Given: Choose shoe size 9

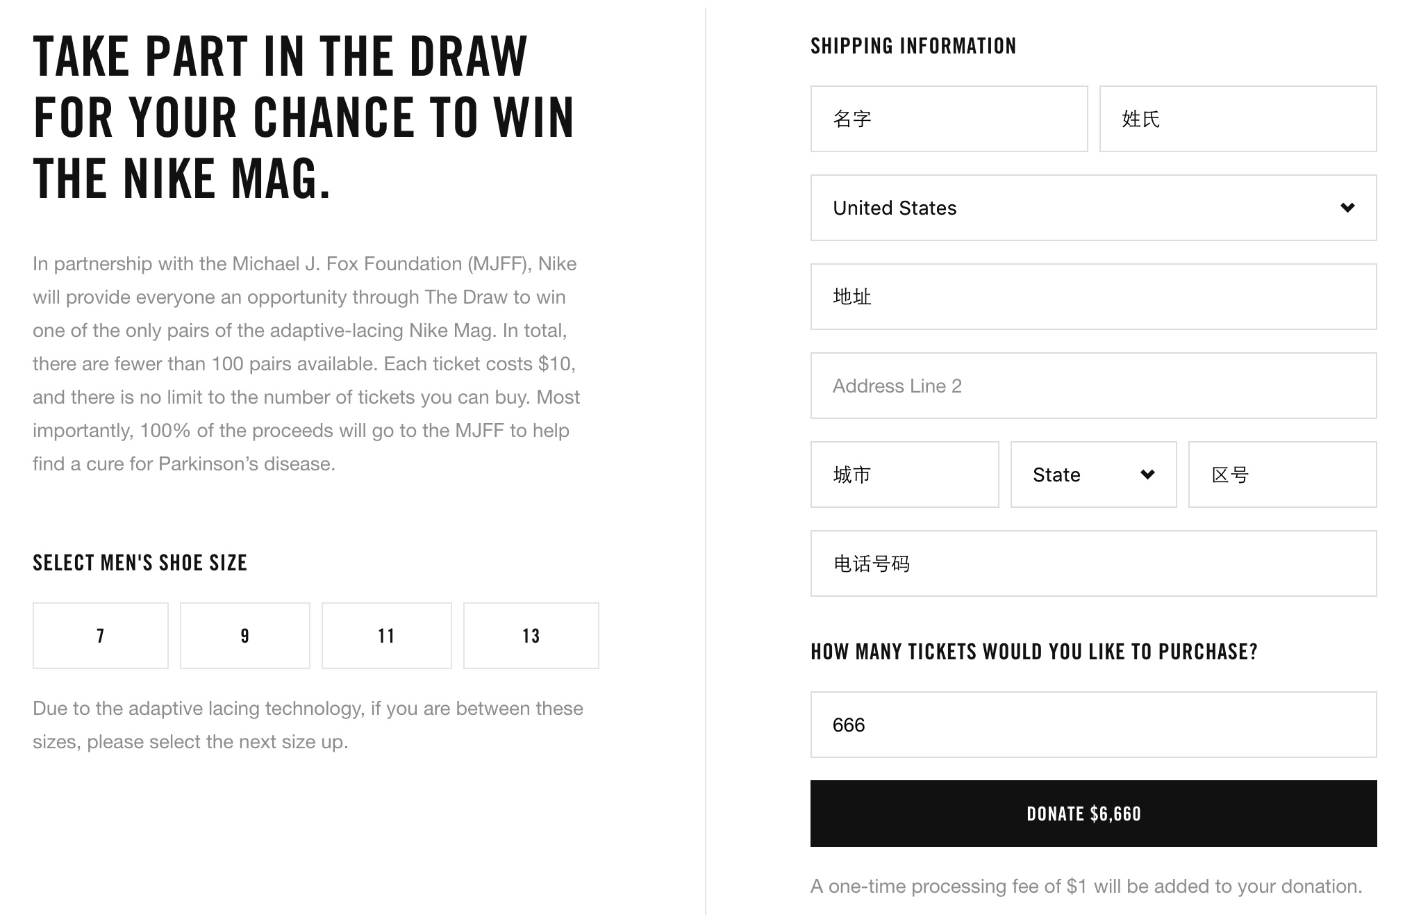Looking at the screenshot, I should click(x=245, y=636).
